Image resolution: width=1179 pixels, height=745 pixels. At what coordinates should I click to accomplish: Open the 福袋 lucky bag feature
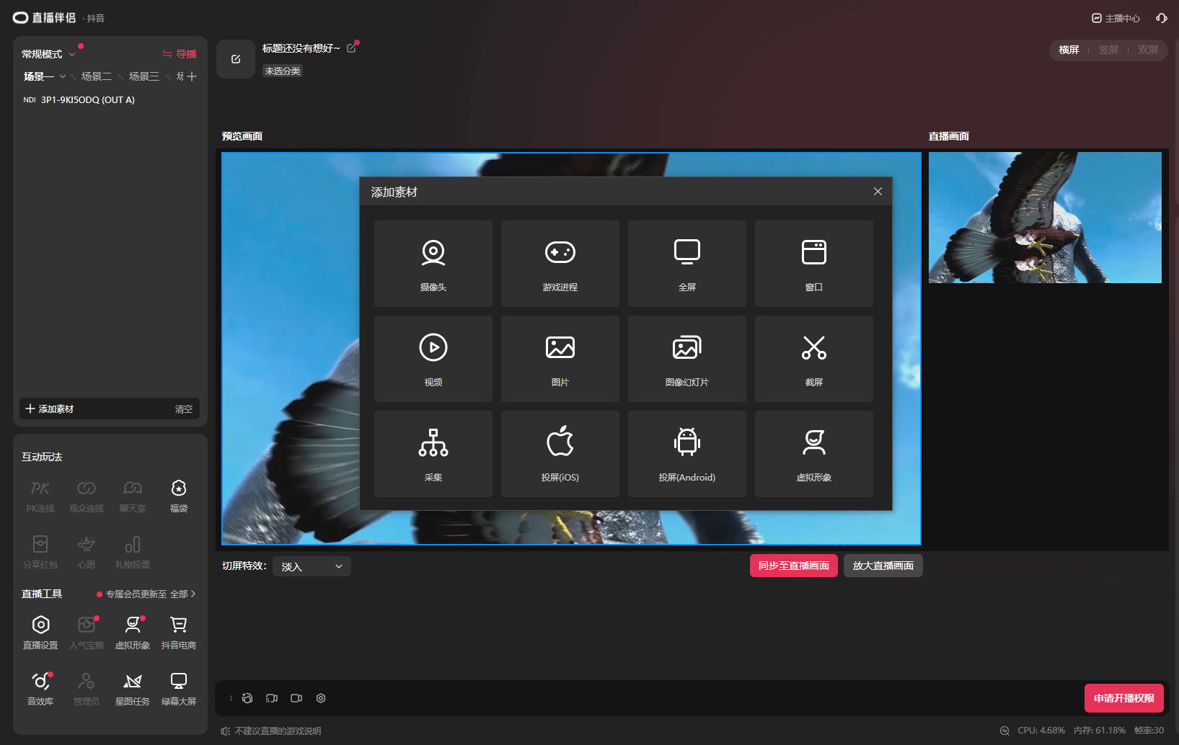178,495
